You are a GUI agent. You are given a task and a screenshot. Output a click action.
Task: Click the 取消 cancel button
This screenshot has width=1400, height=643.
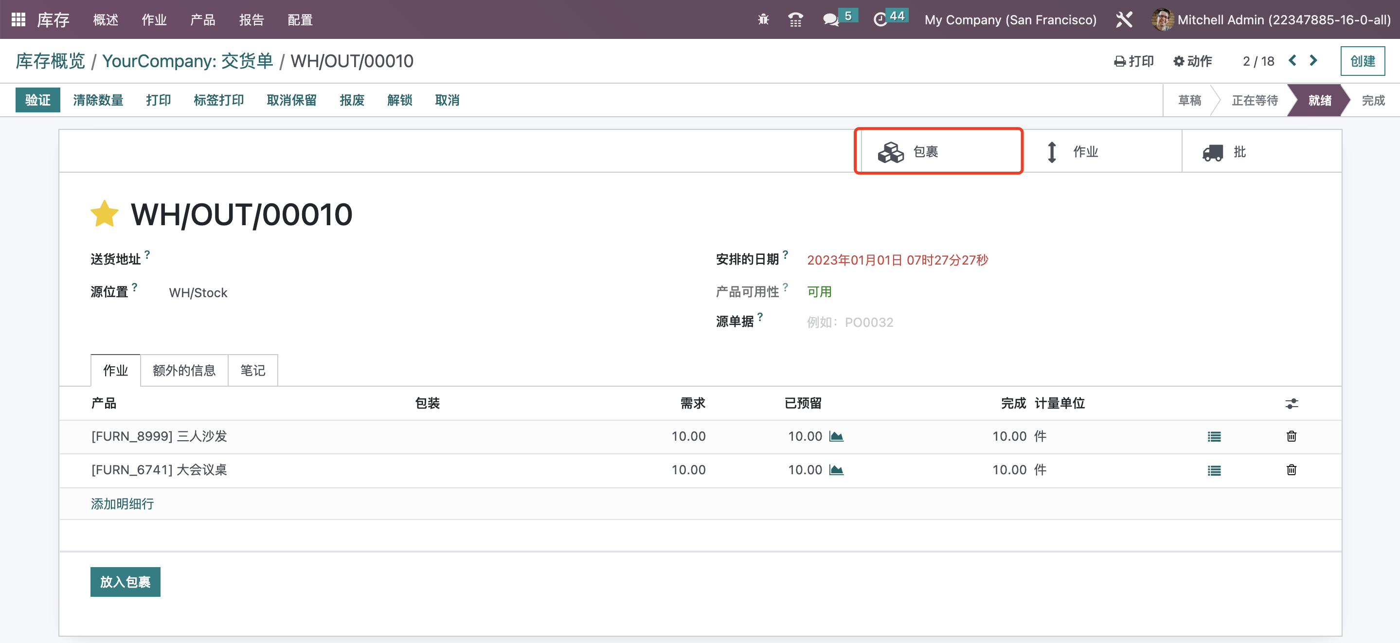coord(448,100)
